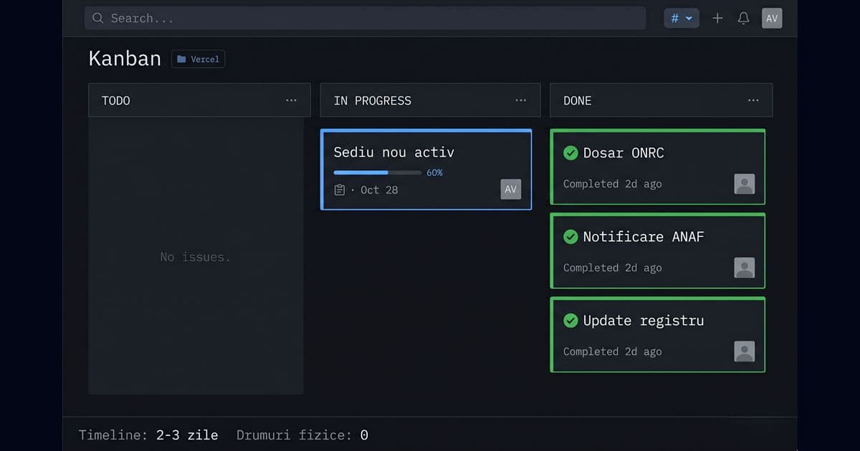This screenshot has height=451, width=860.
Task: Click the clipboard icon on Sediu card
Action: point(340,190)
